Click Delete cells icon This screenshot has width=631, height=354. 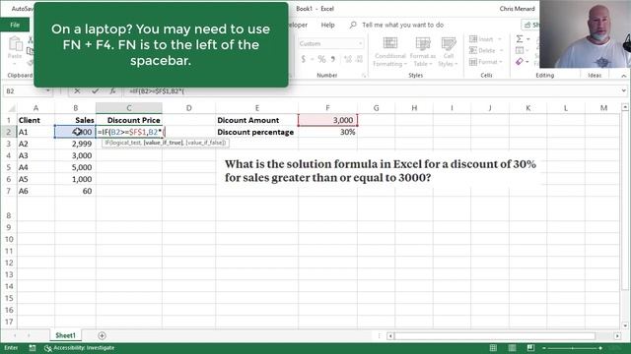(x=473, y=50)
